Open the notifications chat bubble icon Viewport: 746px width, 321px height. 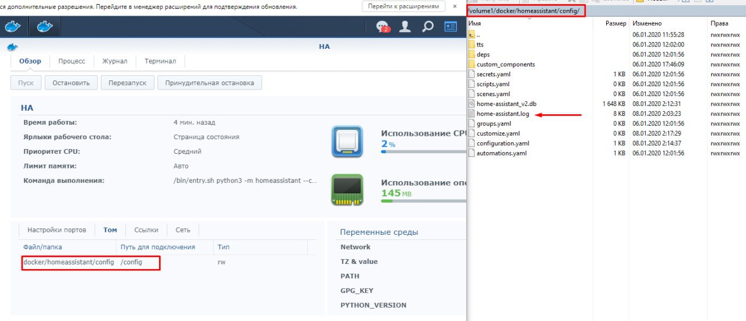point(382,26)
